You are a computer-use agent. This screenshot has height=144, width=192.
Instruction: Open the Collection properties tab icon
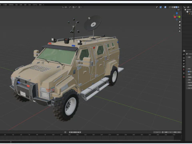184,73
